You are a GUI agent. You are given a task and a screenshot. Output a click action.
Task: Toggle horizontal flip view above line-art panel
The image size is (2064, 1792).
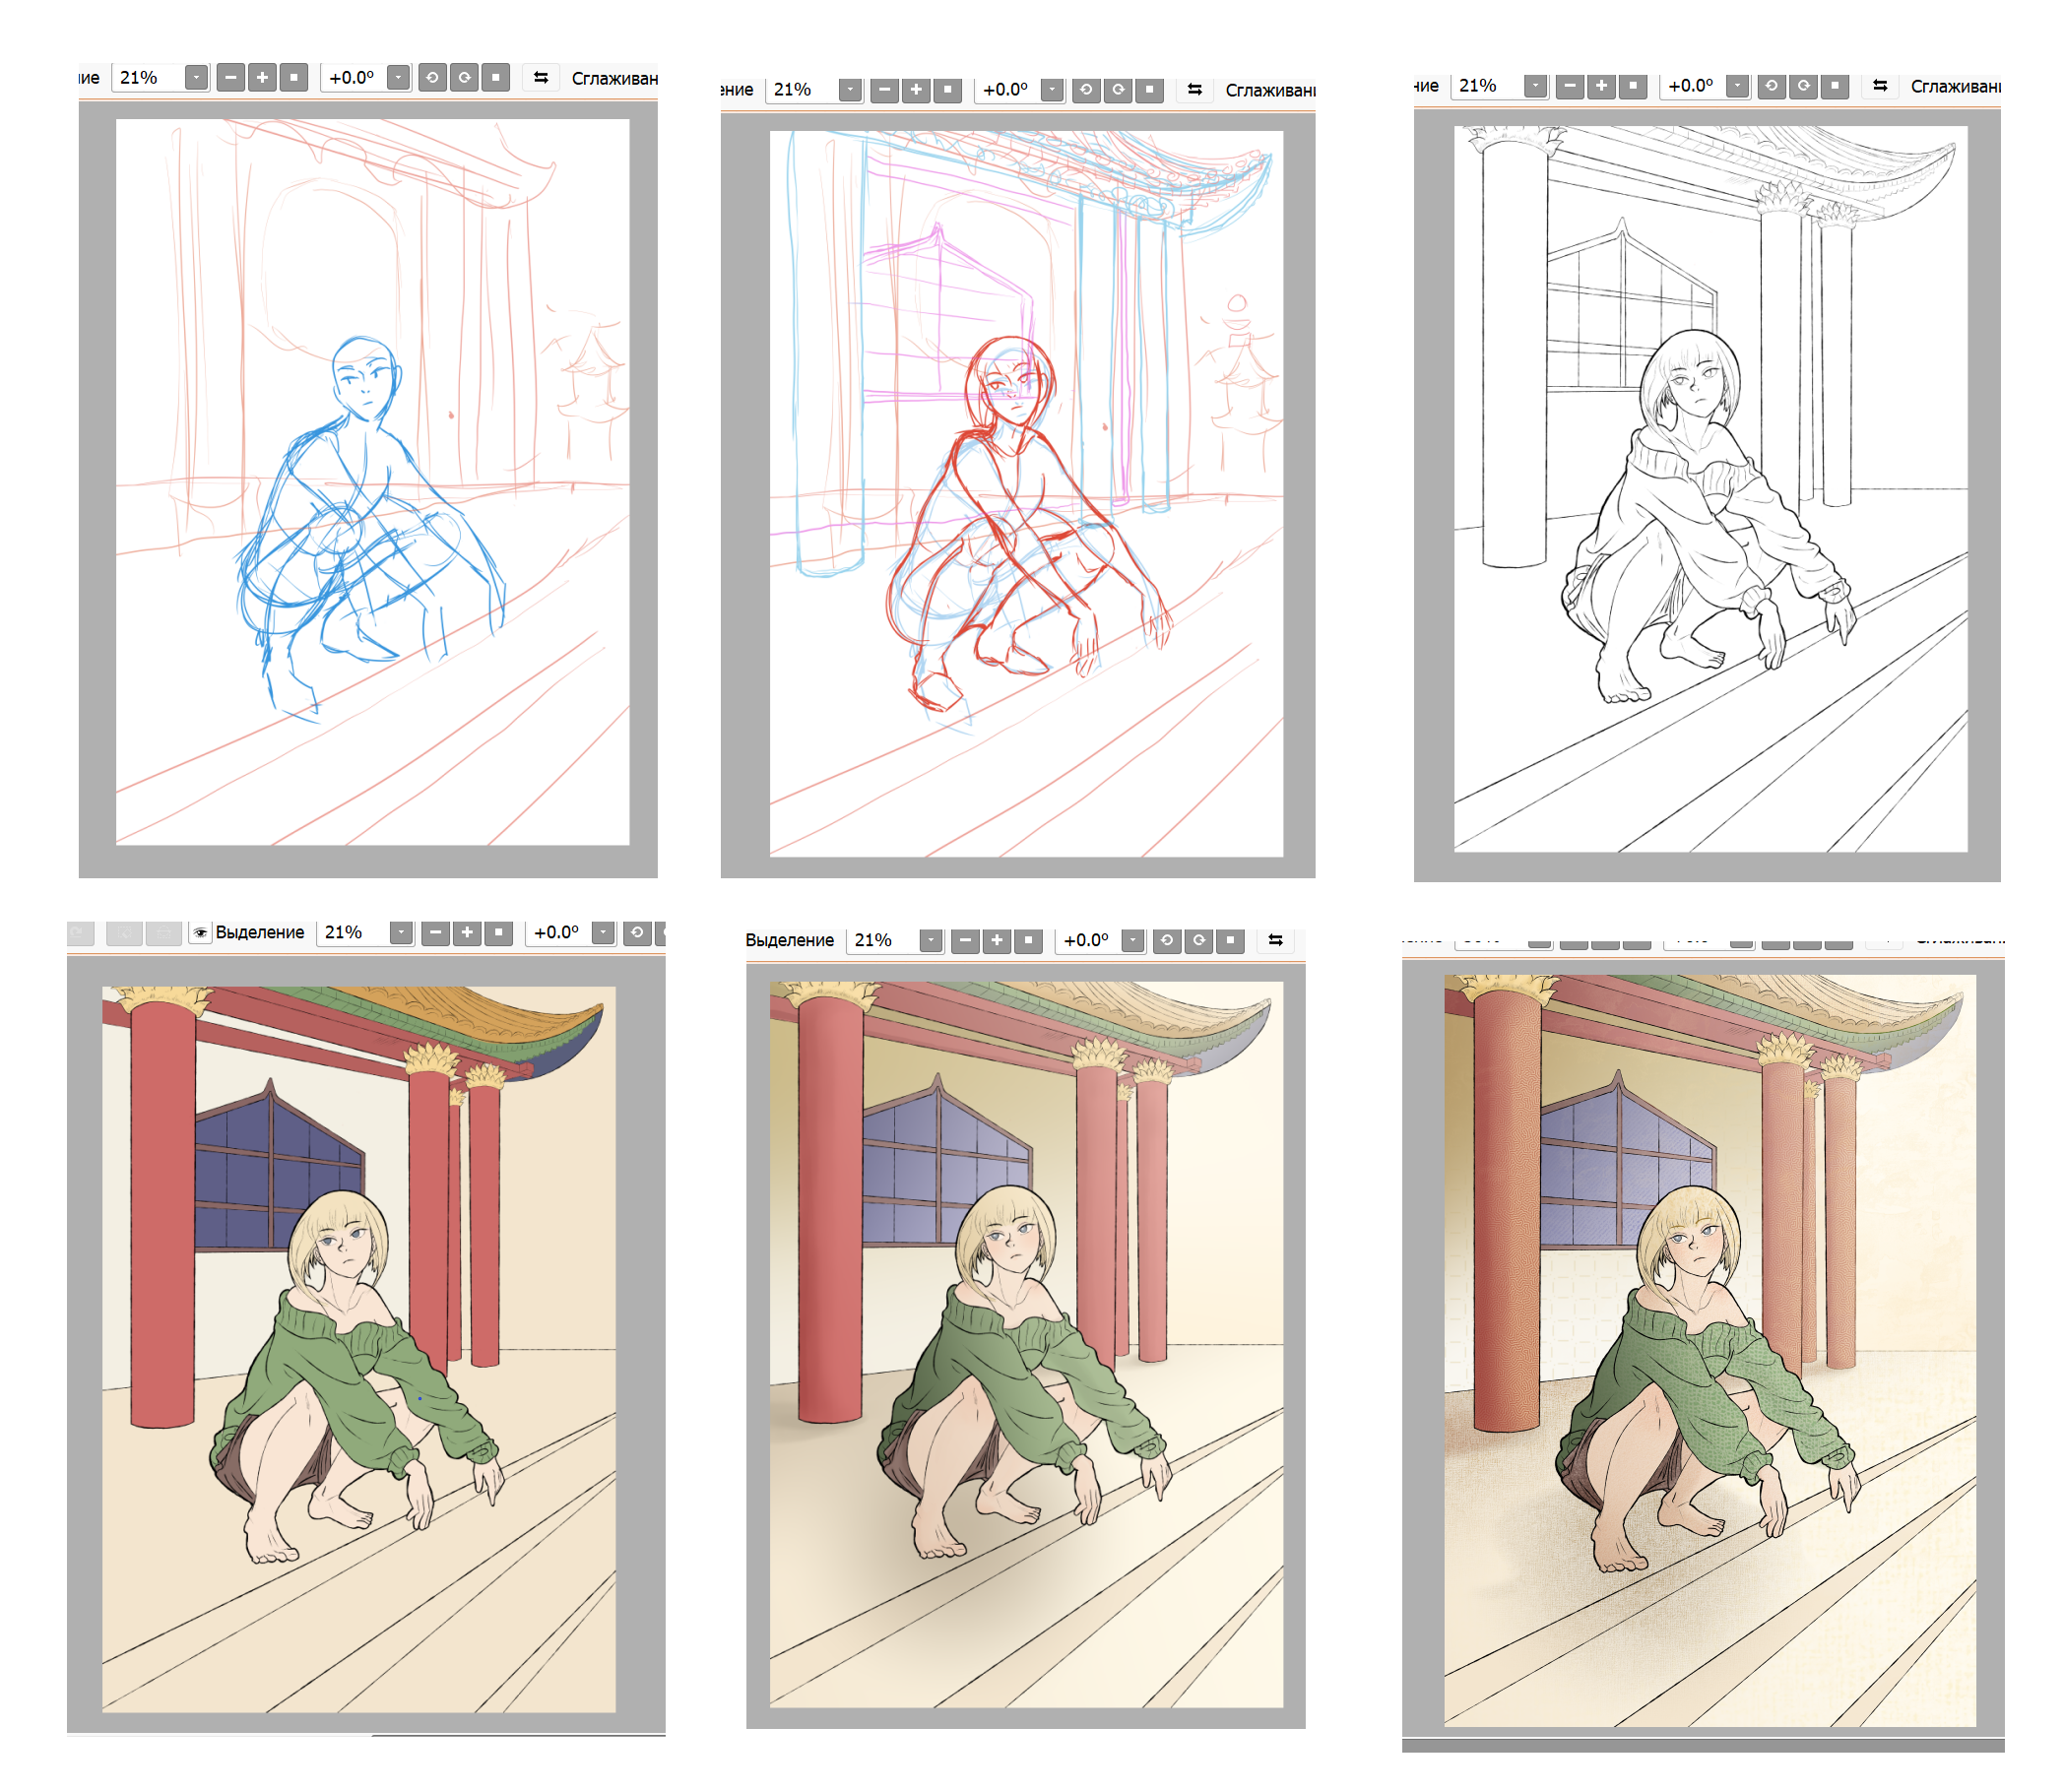click(1880, 86)
